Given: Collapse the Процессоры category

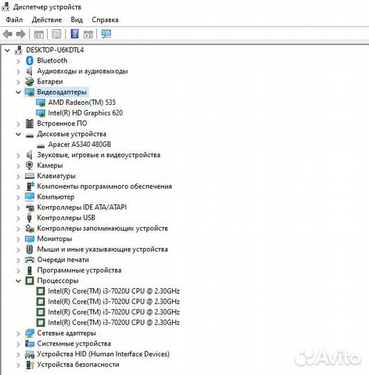Looking at the screenshot, I should (x=19, y=281).
